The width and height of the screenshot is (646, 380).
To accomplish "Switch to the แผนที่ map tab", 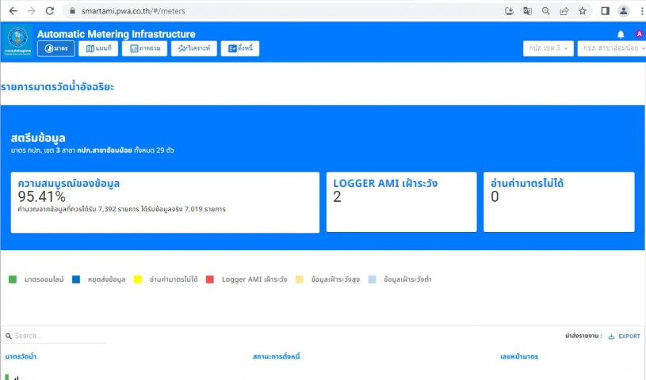I will (98, 48).
